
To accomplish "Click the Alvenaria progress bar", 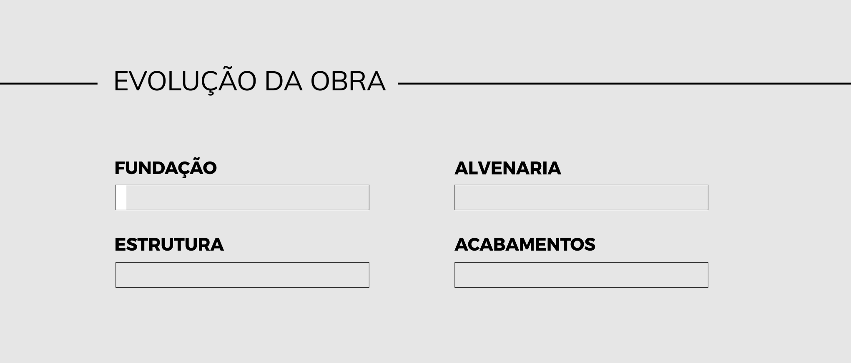I will pos(581,197).
